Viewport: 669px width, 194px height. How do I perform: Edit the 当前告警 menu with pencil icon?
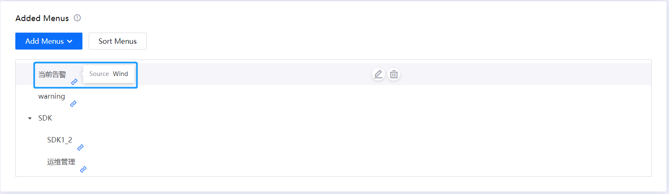[x=378, y=74]
